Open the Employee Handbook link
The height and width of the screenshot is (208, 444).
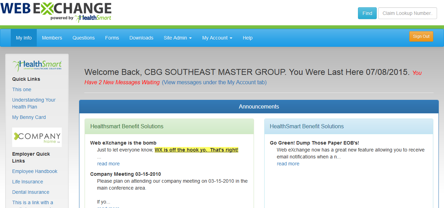[x=35, y=171]
